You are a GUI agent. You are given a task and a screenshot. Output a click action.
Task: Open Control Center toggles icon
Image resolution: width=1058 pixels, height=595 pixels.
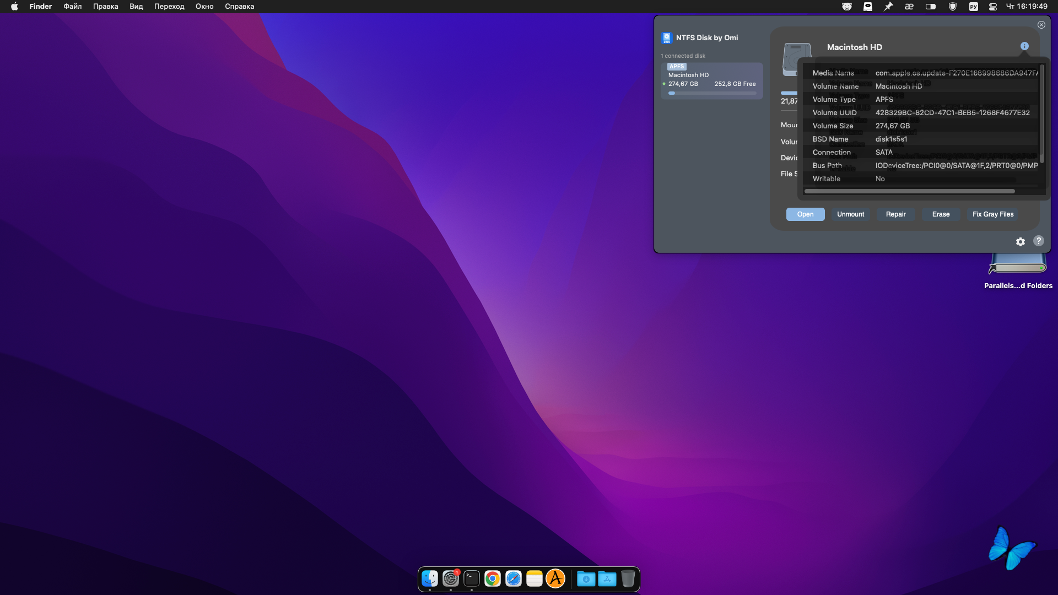993,7
